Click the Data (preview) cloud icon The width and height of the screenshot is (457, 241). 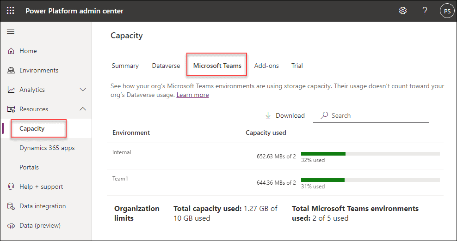pos(11,226)
